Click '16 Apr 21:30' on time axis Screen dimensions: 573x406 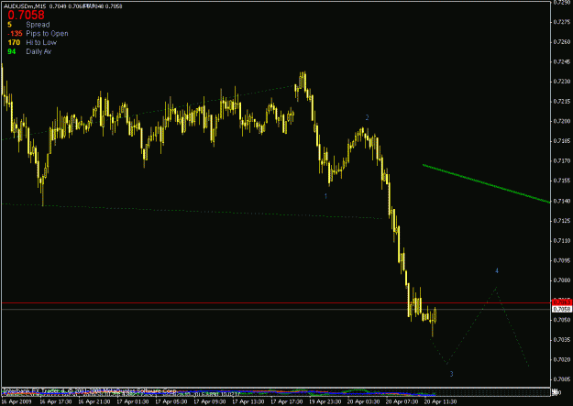pyautogui.click(x=94, y=401)
